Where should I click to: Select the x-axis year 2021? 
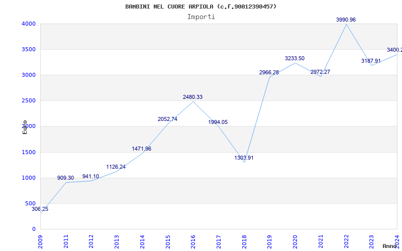tap(321, 241)
